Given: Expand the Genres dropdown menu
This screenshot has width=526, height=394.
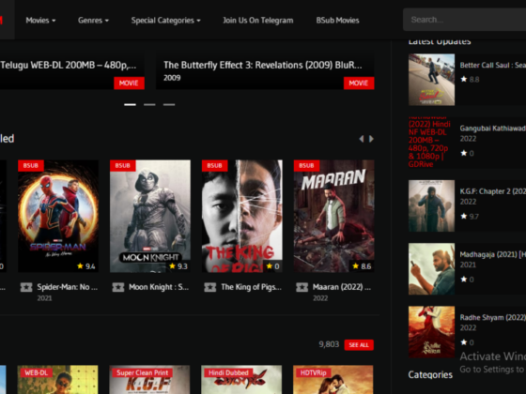Looking at the screenshot, I should pos(93,21).
